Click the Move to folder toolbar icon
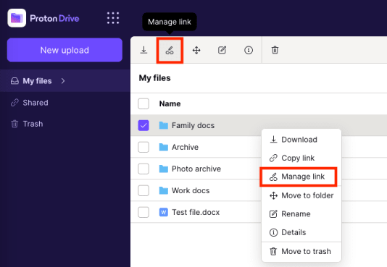 [196, 50]
